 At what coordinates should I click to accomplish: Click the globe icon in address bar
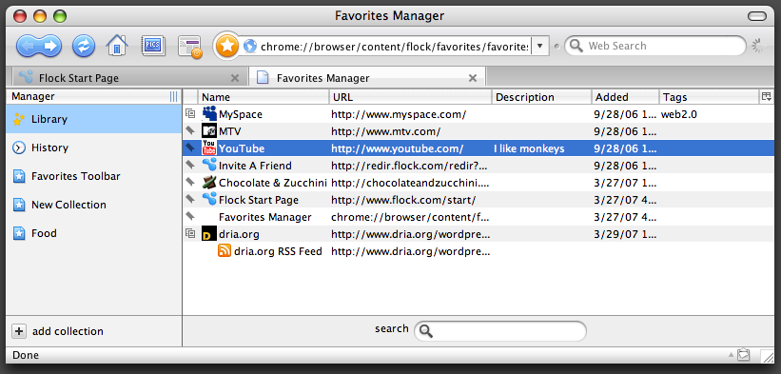(250, 47)
